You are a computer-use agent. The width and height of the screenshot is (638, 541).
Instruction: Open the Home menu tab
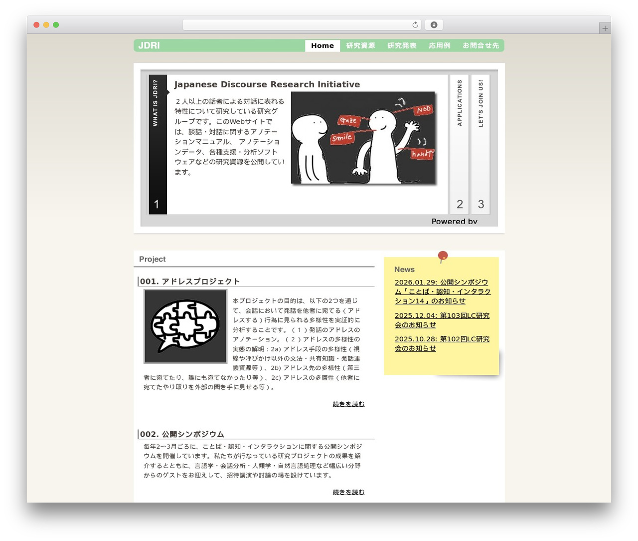click(x=322, y=45)
